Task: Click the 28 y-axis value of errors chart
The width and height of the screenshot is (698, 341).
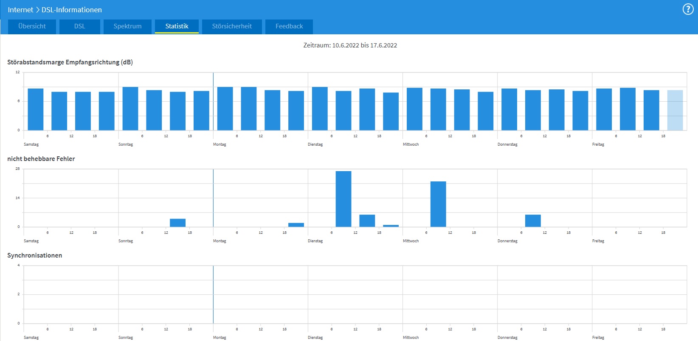Action: [x=17, y=169]
